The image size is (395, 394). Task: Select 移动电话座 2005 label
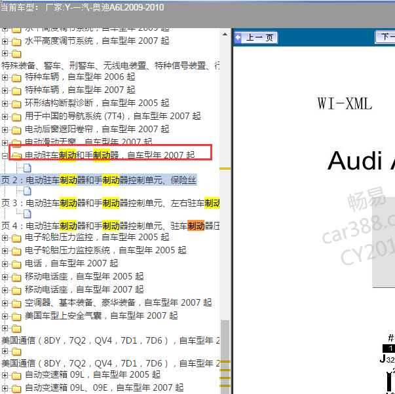[84, 276]
